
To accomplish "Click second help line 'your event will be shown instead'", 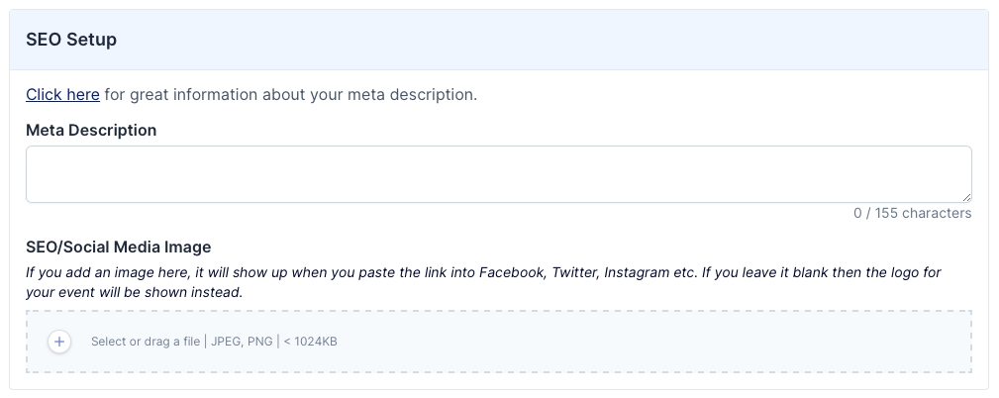I will [x=134, y=292].
